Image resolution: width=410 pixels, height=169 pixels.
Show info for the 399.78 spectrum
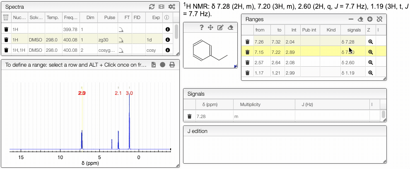tap(168, 29)
